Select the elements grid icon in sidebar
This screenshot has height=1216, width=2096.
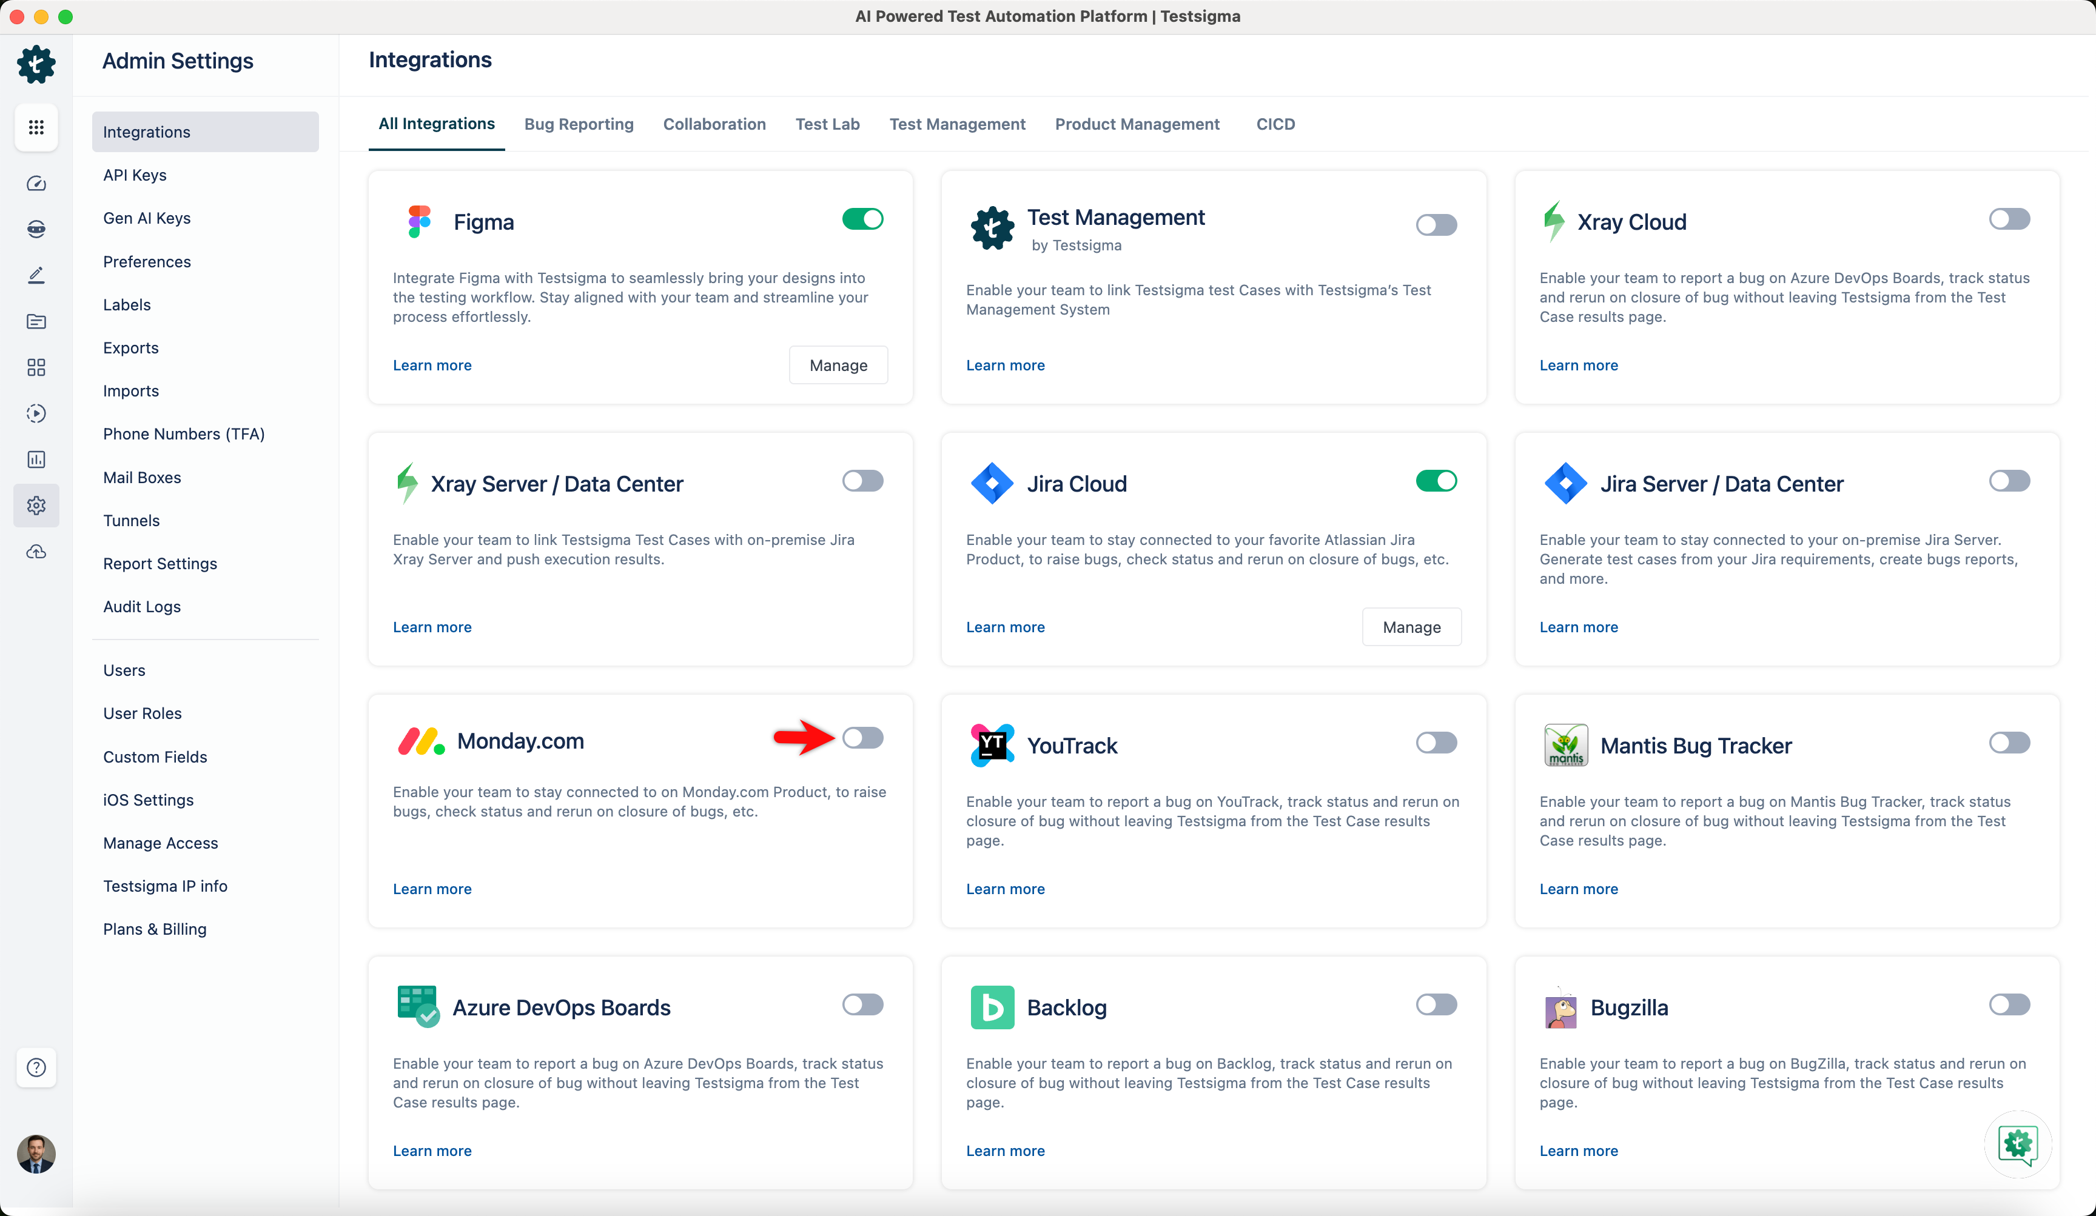36,367
